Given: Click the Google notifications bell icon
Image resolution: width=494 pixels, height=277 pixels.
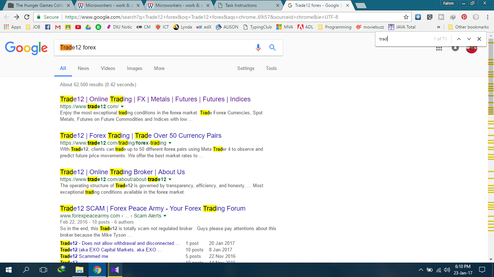Looking at the screenshot, I should [455, 48].
